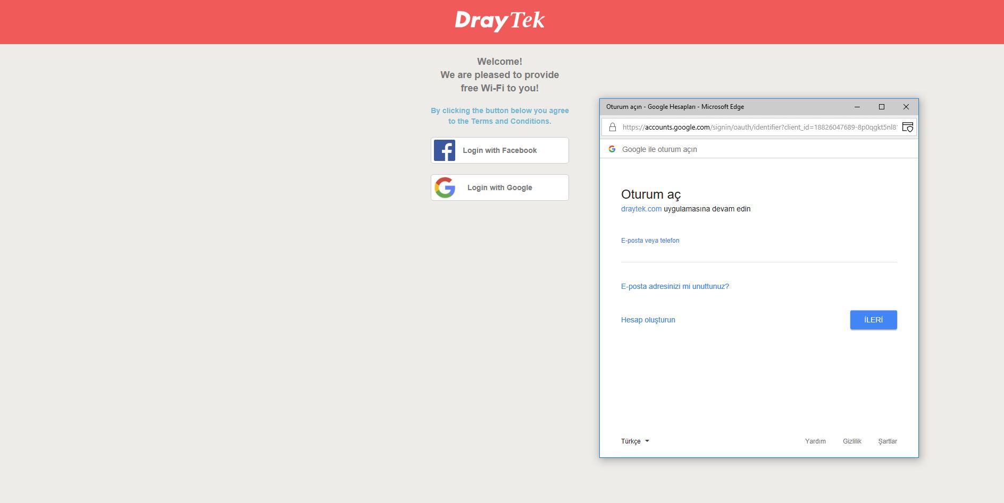The width and height of the screenshot is (1004, 503).
Task: Open the Gizlilik footer link
Action: 852,441
